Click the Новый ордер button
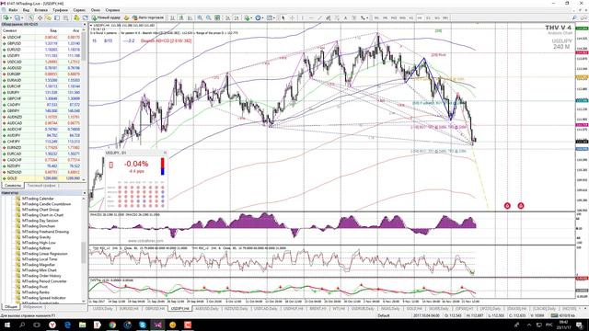589x331 pixels. pyautogui.click(x=107, y=17)
